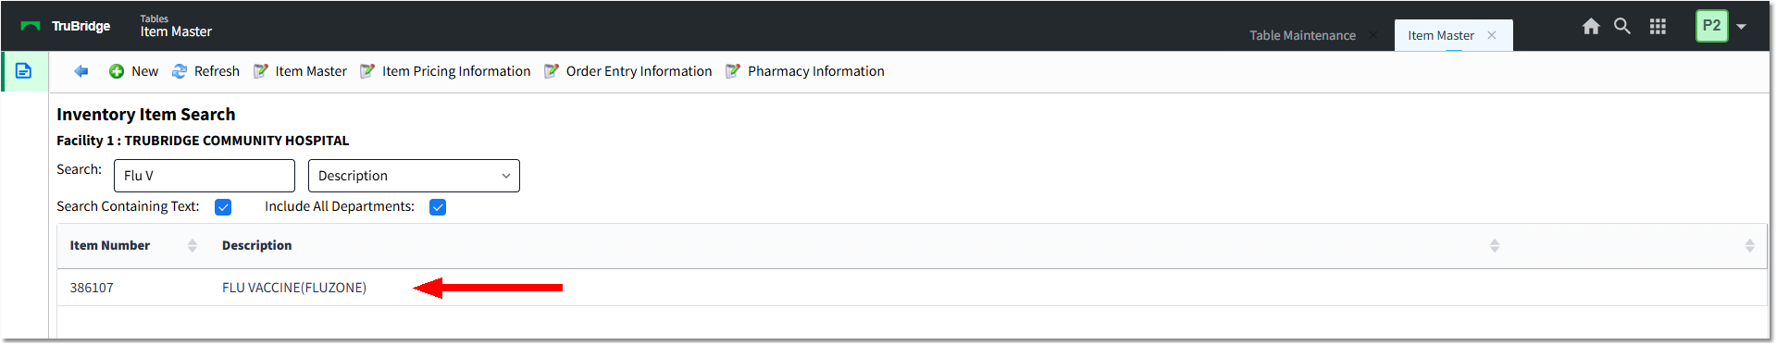The width and height of the screenshot is (1776, 345).
Task: Click the document icon in left sidebar
Action: tap(24, 71)
